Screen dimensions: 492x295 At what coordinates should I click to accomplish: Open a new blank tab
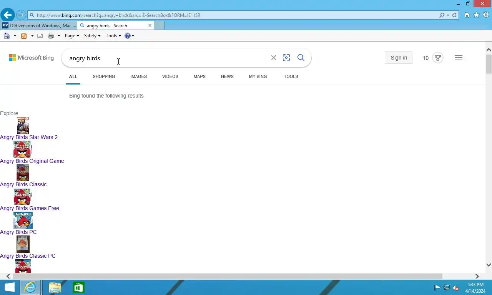159,25
